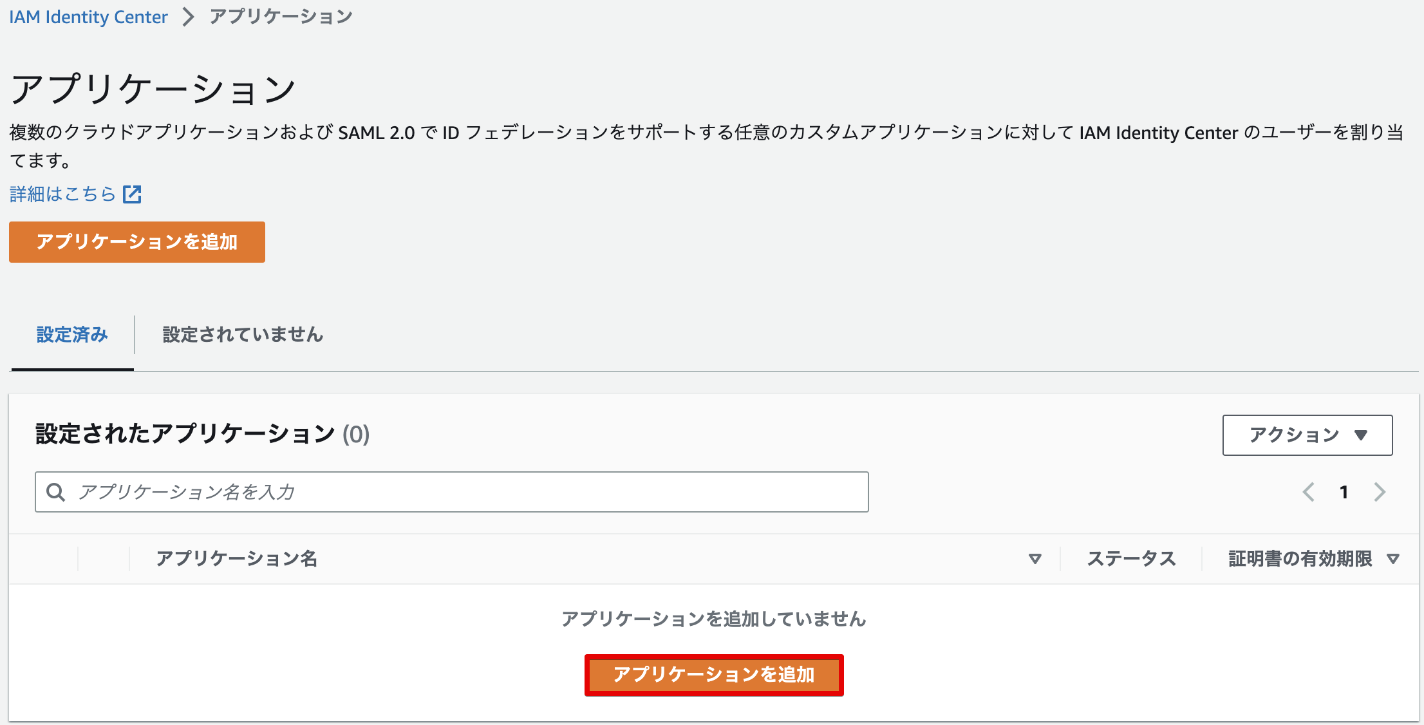Click inside the アプリケーション名を入力 search field
This screenshot has height=725, width=1424.
coord(451,492)
